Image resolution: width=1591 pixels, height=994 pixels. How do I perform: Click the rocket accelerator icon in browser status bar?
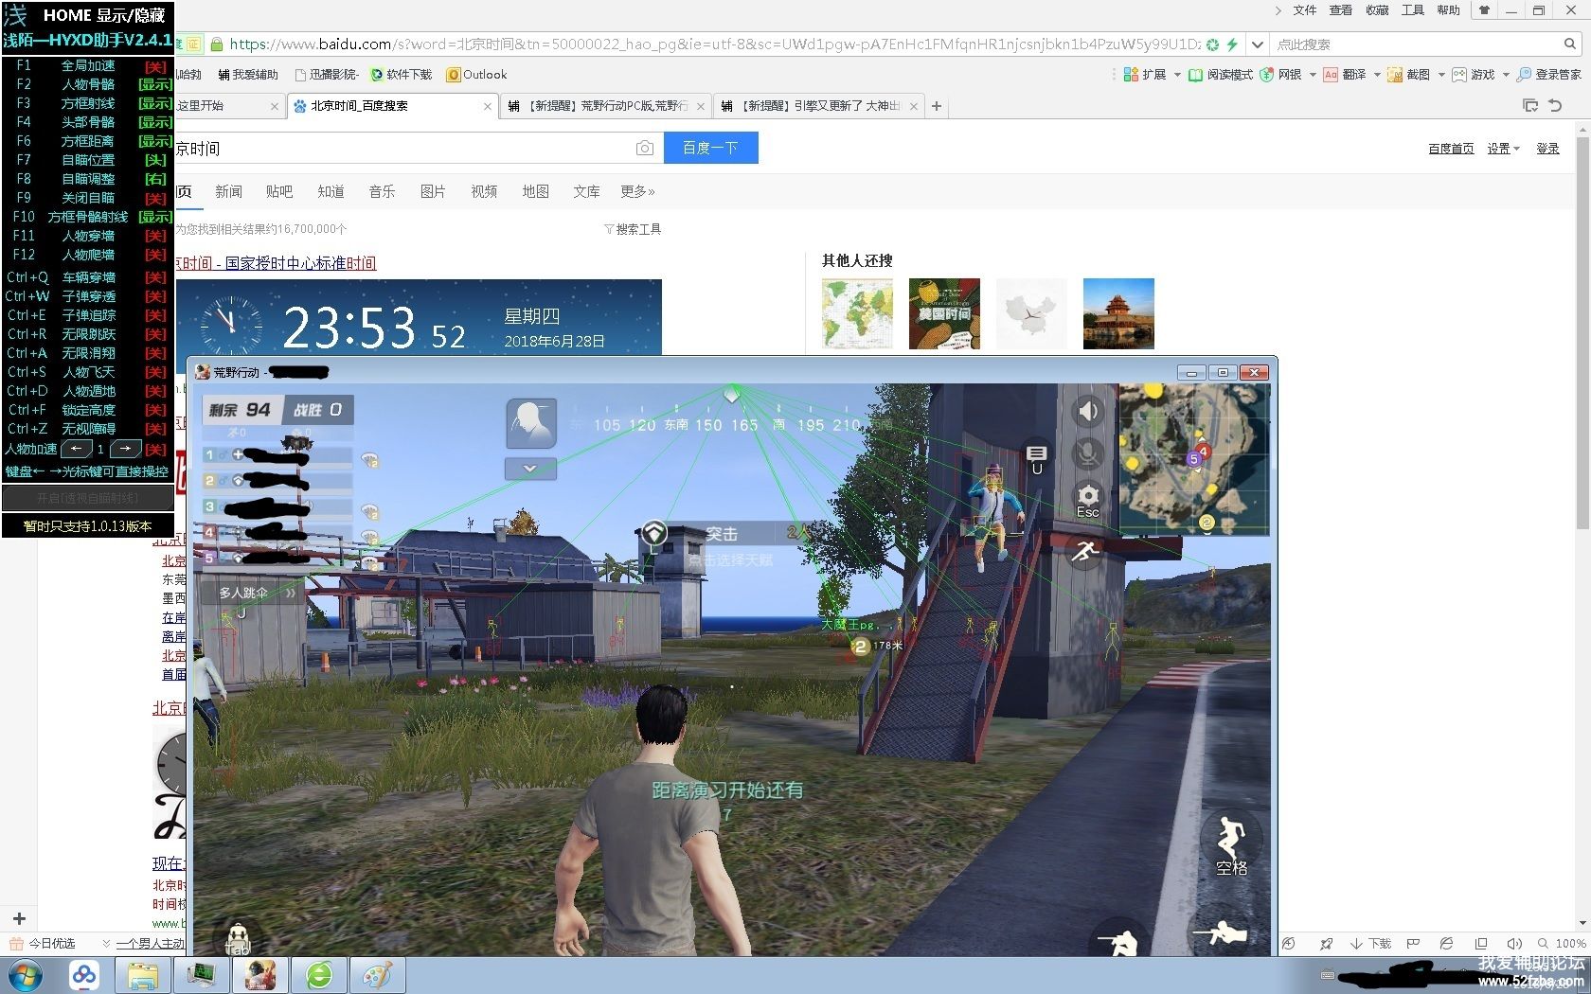pyautogui.click(x=1327, y=944)
